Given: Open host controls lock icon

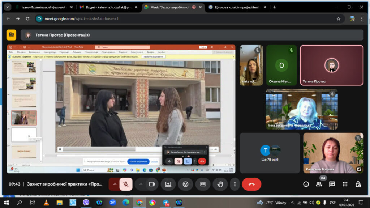Looking at the screenshot, I should click(358, 184).
